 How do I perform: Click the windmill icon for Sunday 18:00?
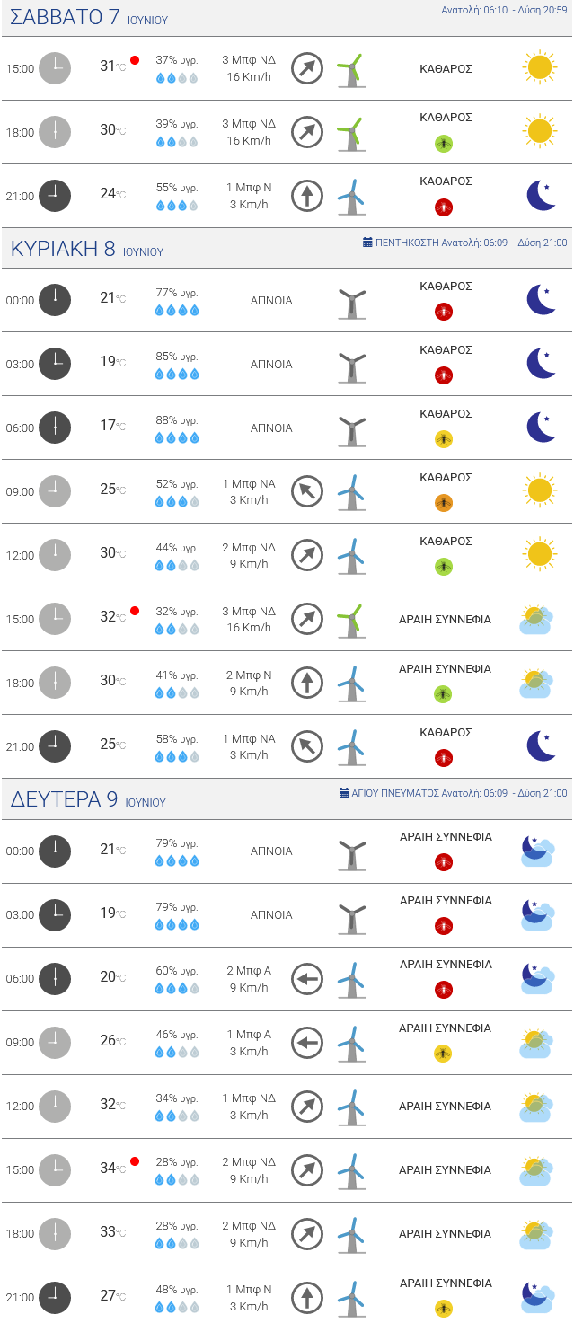pyautogui.click(x=350, y=684)
